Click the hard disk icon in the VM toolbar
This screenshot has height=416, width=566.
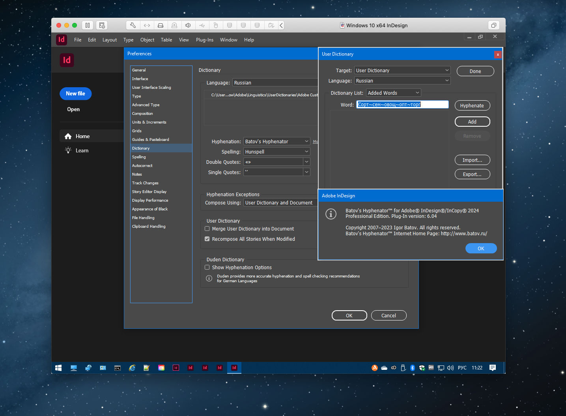(161, 25)
